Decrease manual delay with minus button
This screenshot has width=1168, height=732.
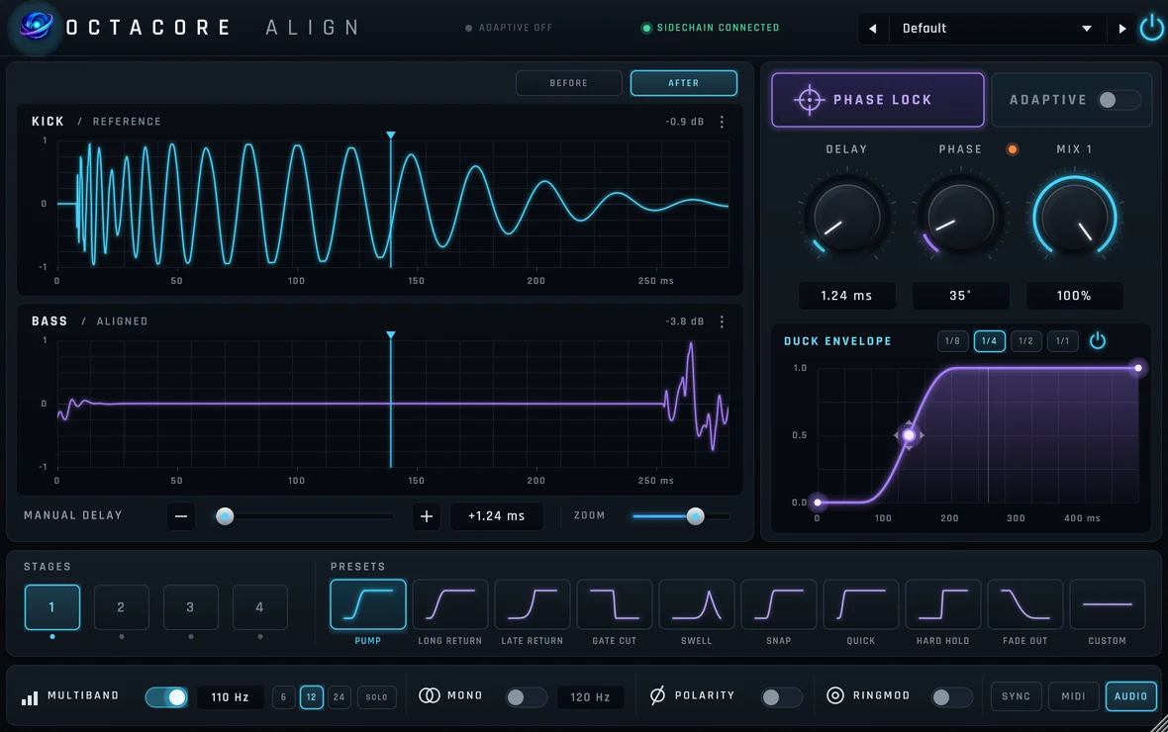[x=181, y=516]
